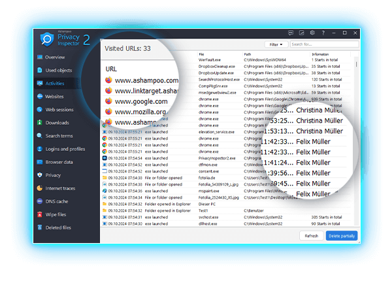Click the '1 Starts in total' cell
392x281 pixels.
325,60
